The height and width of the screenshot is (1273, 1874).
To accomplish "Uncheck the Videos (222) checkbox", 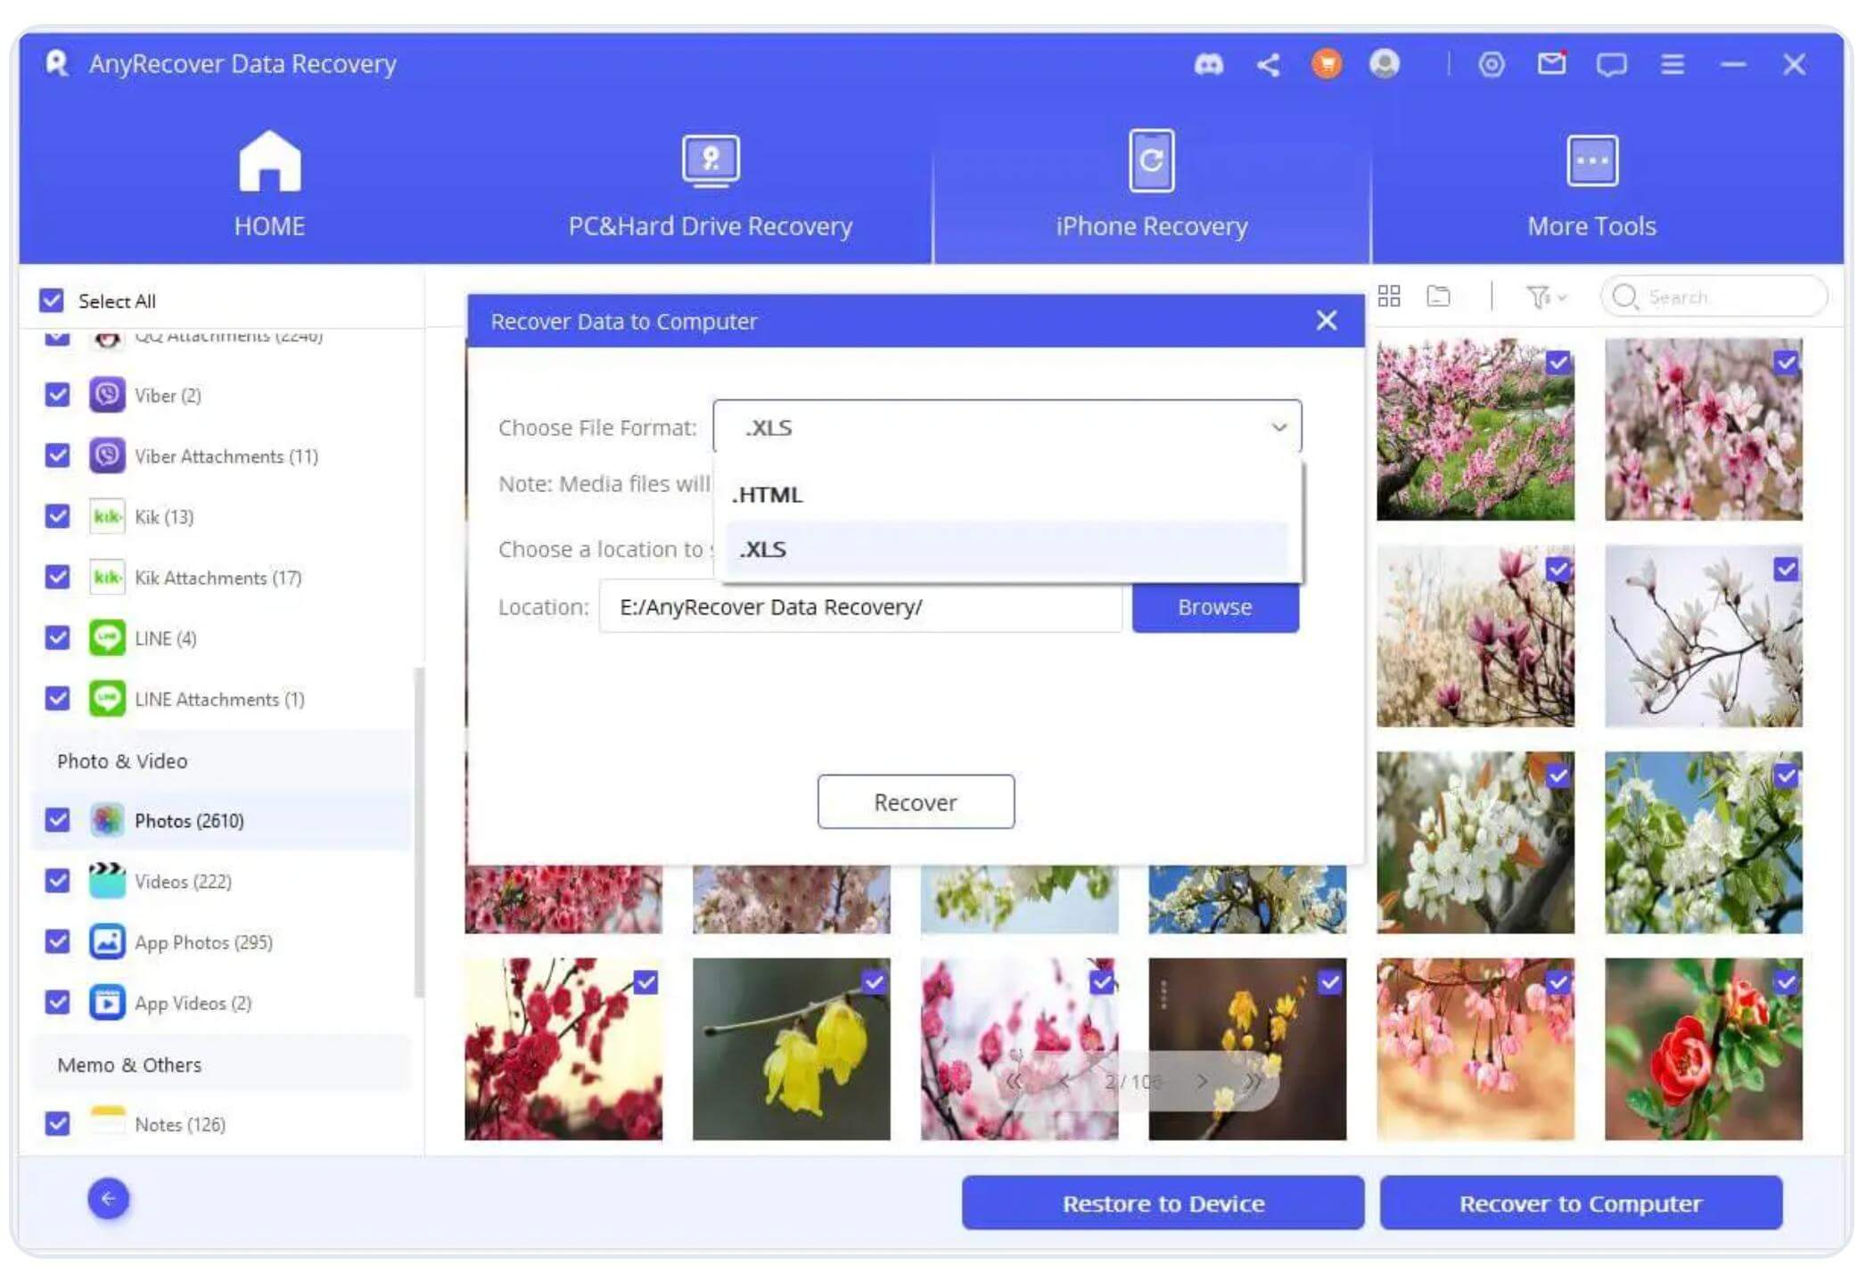I will pyautogui.click(x=57, y=881).
